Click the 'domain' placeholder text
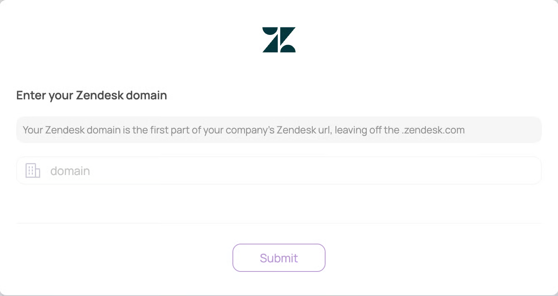 tap(70, 171)
